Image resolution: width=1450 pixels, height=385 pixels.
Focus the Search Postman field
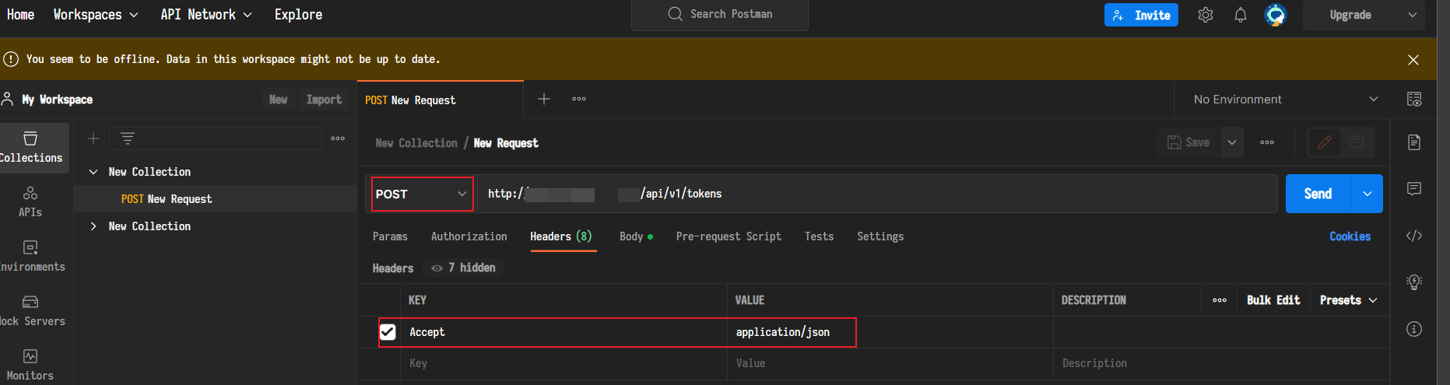tap(720, 15)
